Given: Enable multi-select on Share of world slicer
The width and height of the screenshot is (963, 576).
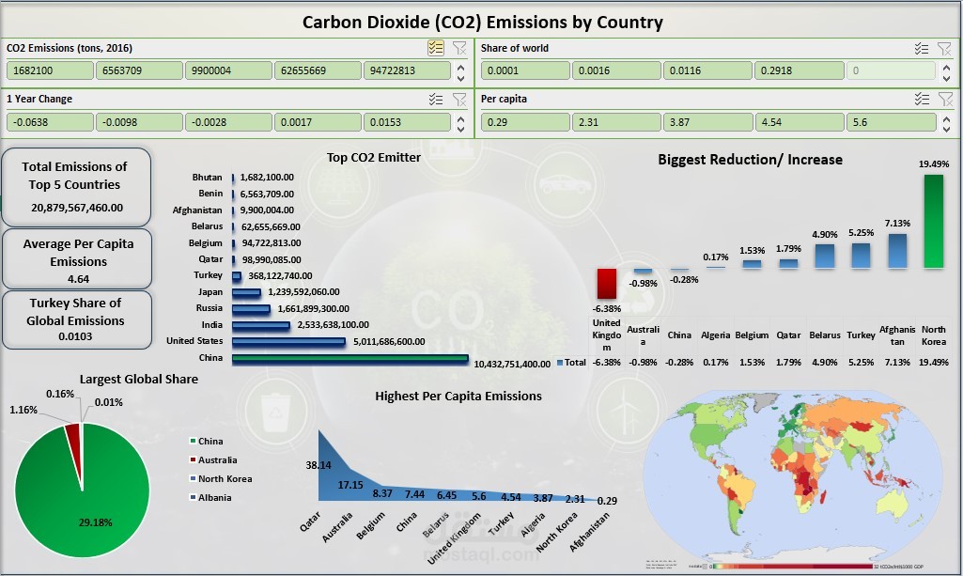Looking at the screenshot, I should point(922,48).
